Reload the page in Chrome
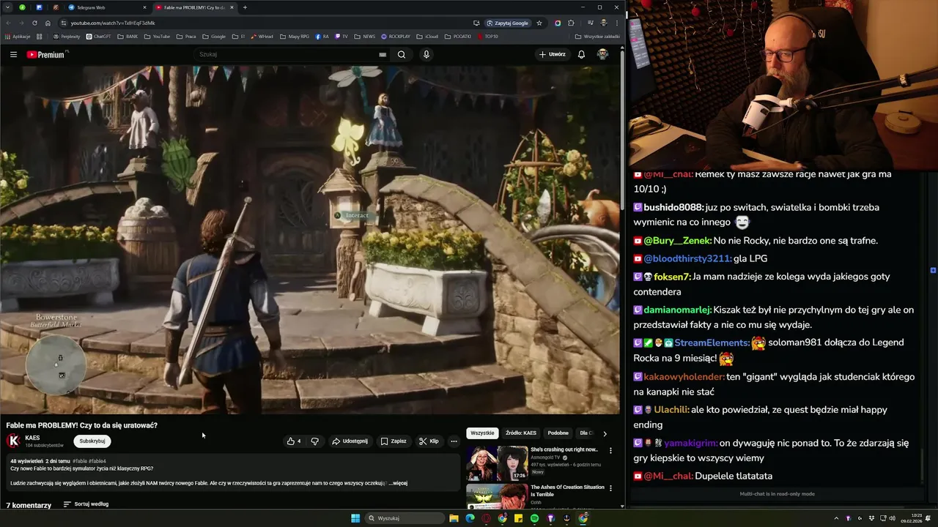 [34, 23]
